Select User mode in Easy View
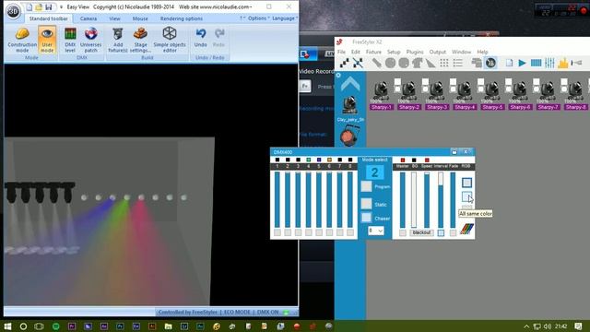This screenshot has height=332, width=590. tap(47, 40)
